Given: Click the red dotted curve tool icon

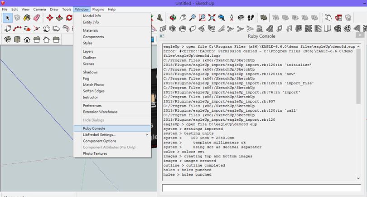Looking at the screenshot, I should click(x=17, y=29).
